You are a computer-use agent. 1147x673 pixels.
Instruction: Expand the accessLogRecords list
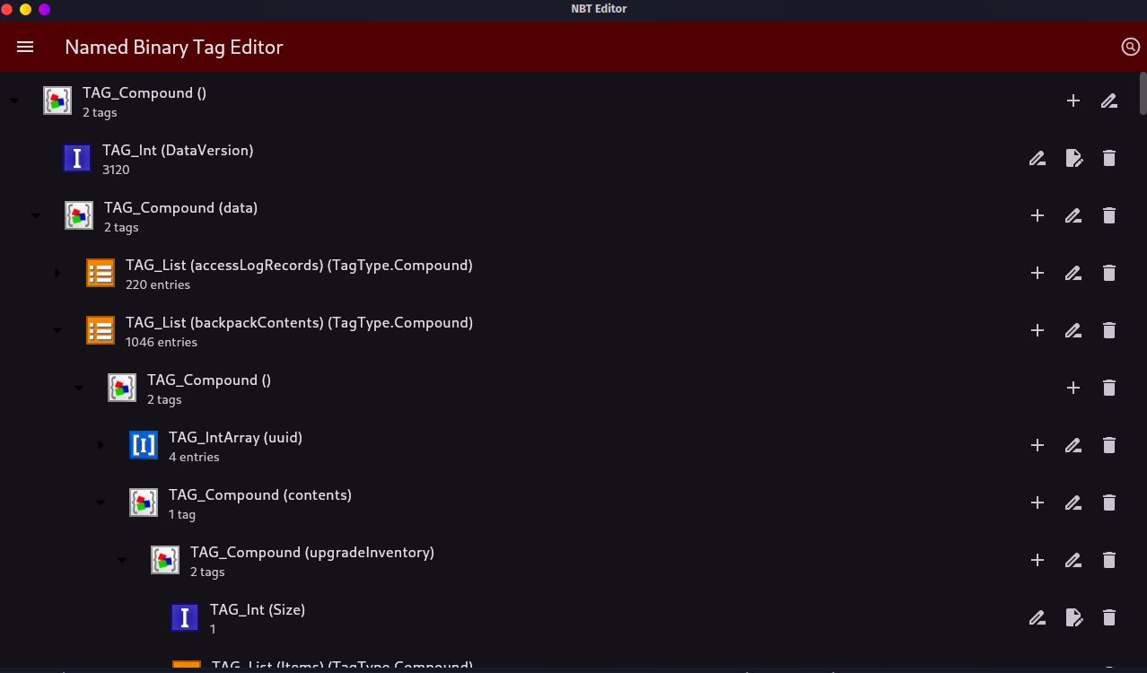57,273
